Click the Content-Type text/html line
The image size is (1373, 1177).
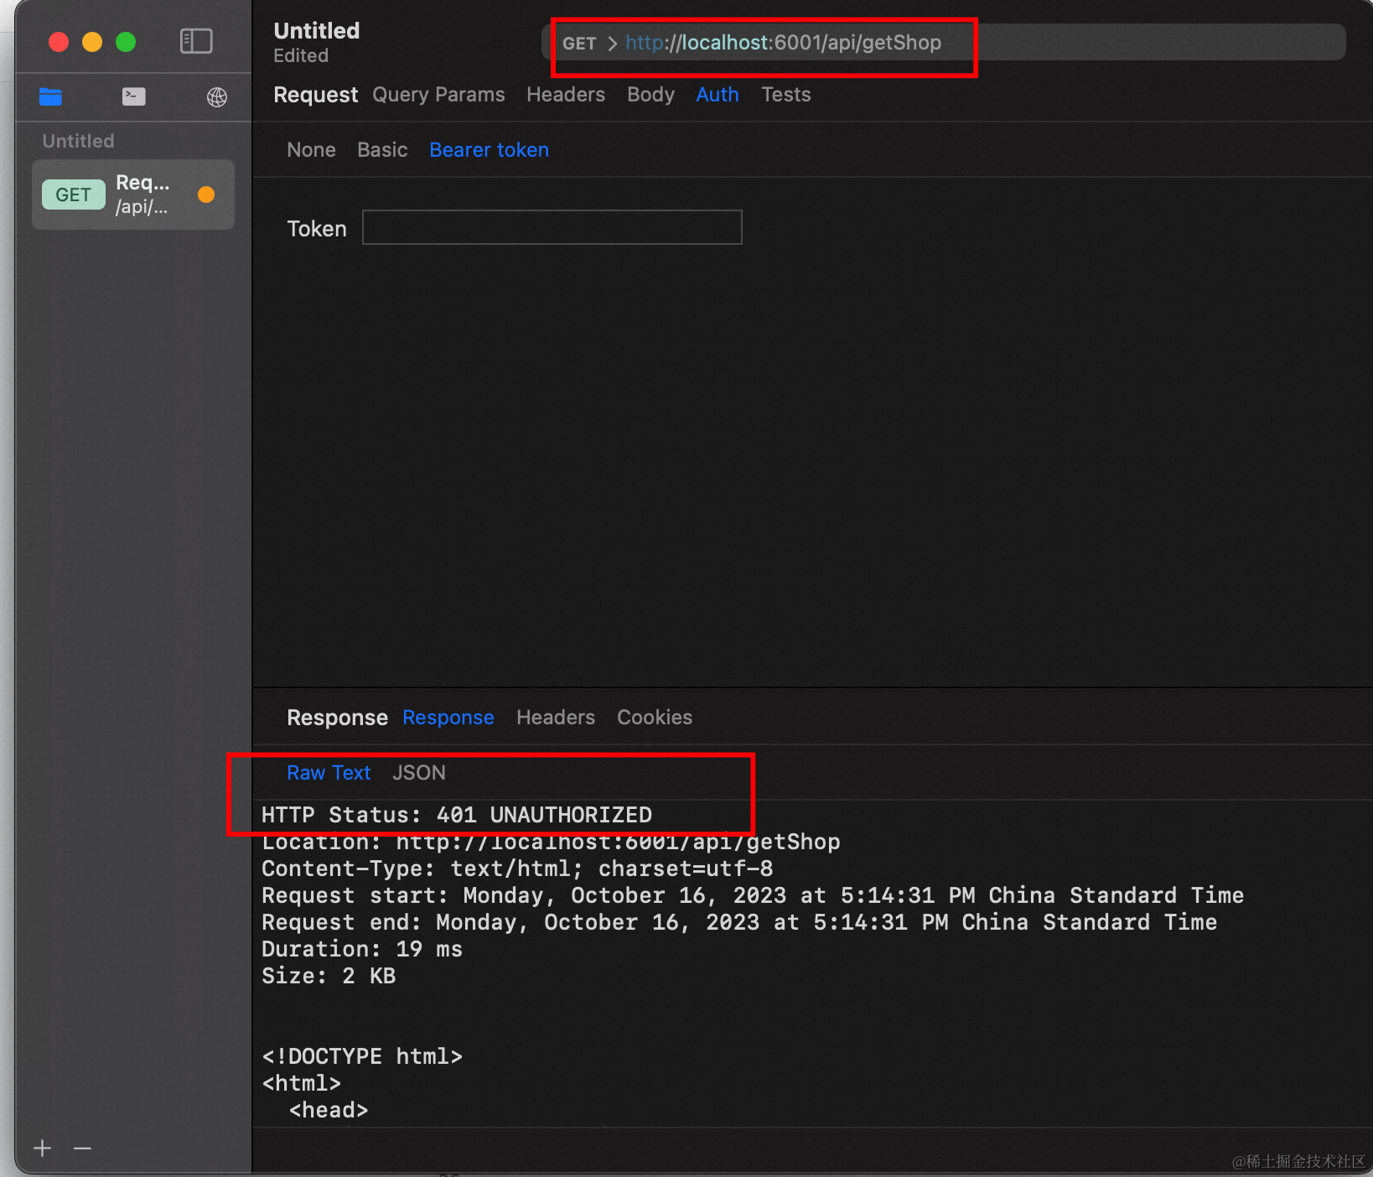point(517,868)
